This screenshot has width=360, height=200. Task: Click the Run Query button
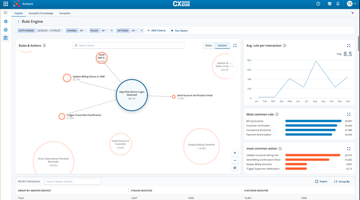180,30
